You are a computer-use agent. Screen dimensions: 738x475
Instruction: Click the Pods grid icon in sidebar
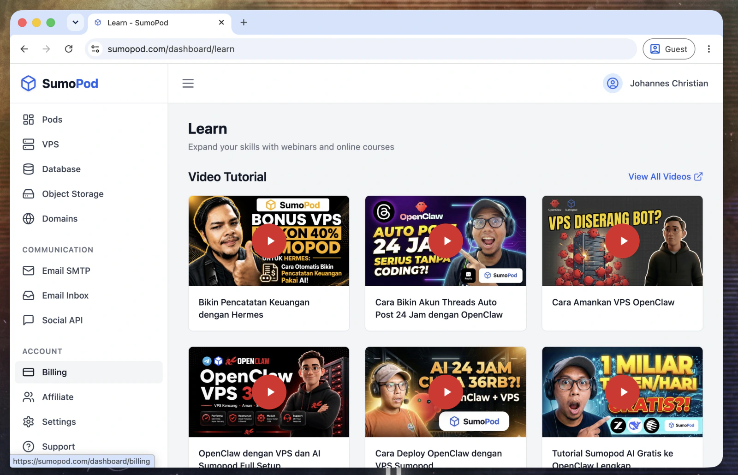click(29, 120)
